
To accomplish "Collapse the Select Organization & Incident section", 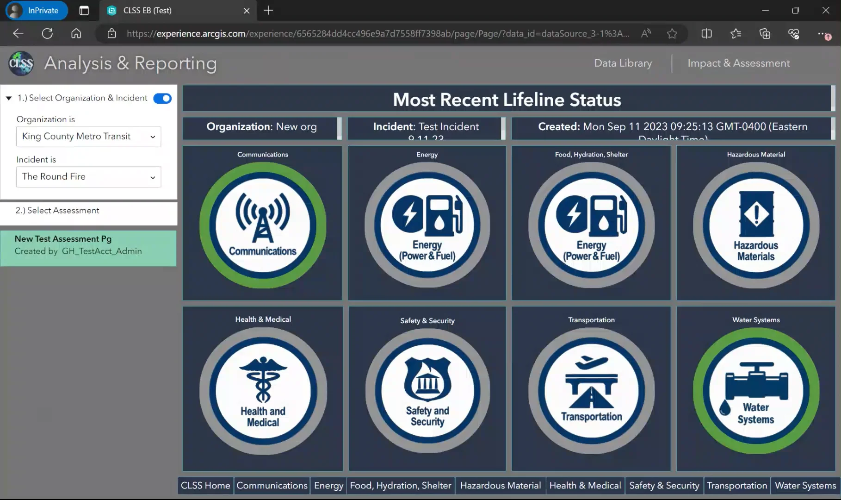I will tap(8, 98).
